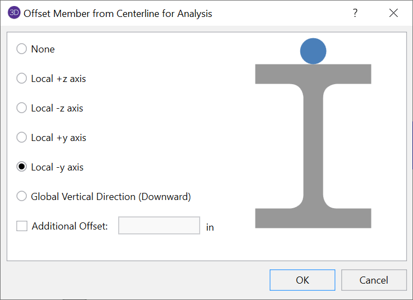The width and height of the screenshot is (413, 300).
Task: Select the None offset option
Action: pos(22,49)
